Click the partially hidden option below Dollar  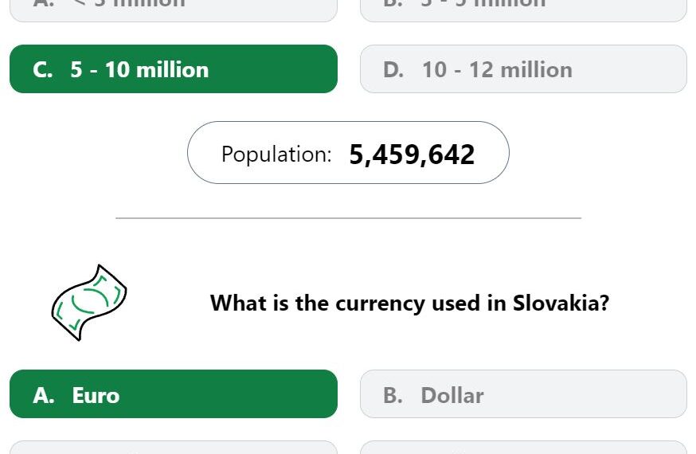[x=523, y=448]
